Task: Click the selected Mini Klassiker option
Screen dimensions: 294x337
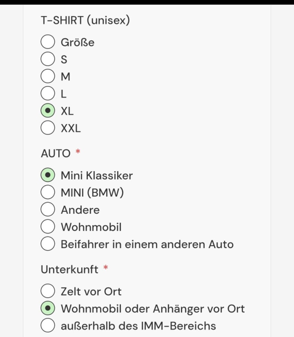Action: [48, 175]
